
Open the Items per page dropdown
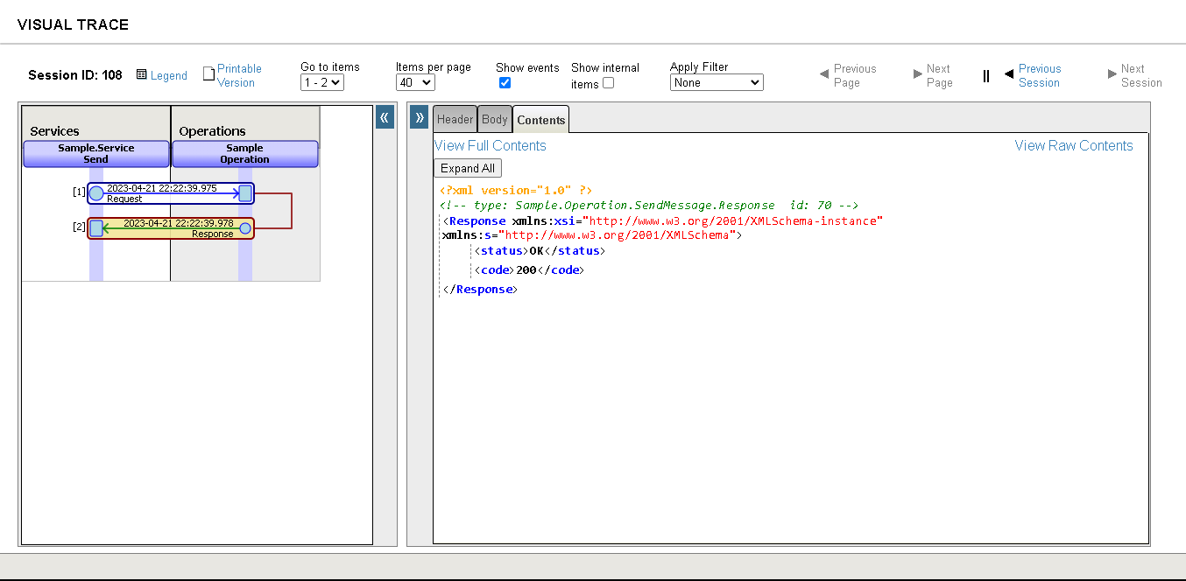[x=415, y=82]
